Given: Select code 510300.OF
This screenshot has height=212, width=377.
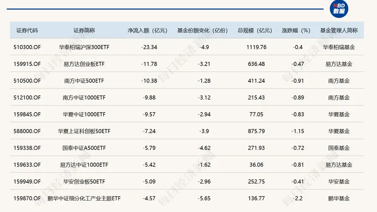Looking at the screenshot, I should 27,47.
